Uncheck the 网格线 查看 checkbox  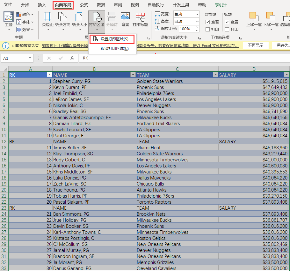tap(208, 22)
